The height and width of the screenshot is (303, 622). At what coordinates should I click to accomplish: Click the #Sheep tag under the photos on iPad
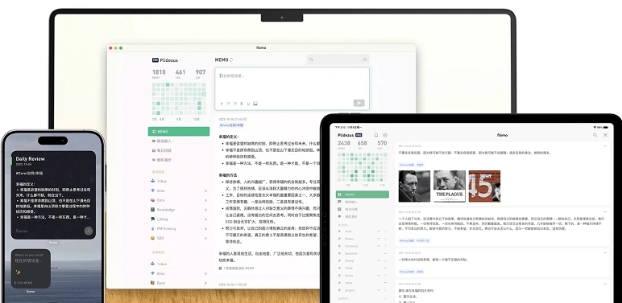pyautogui.click(x=407, y=165)
